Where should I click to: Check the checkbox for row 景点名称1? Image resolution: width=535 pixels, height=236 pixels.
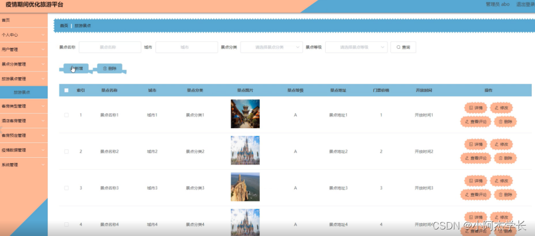pos(66,115)
